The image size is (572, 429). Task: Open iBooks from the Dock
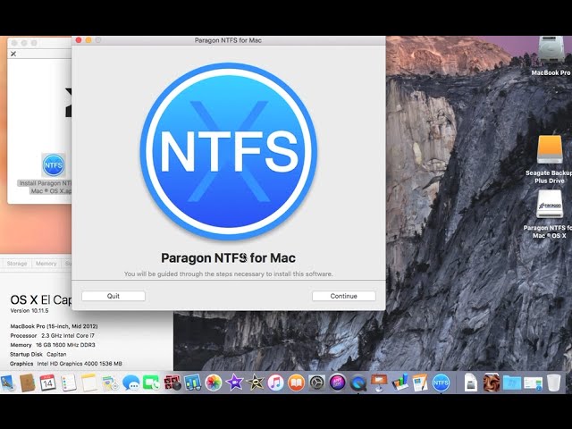pyautogui.click(x=296, y=383)
